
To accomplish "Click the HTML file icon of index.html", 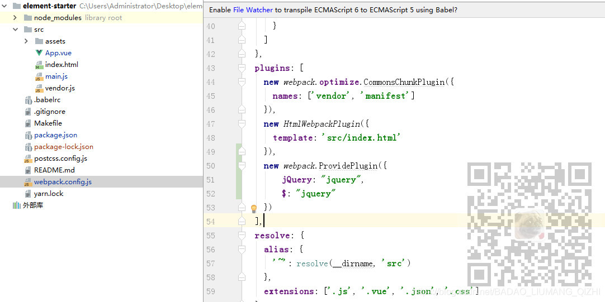I will [39, 65].
